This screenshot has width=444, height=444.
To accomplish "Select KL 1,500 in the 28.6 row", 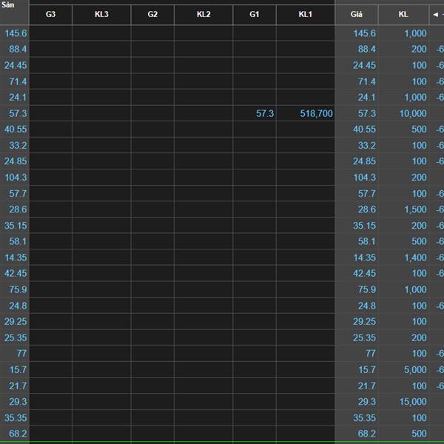I will coord(415,209).
